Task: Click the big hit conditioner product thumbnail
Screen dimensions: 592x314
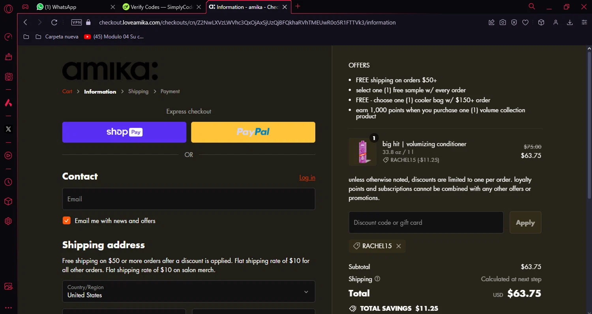Action: point(362,152)
